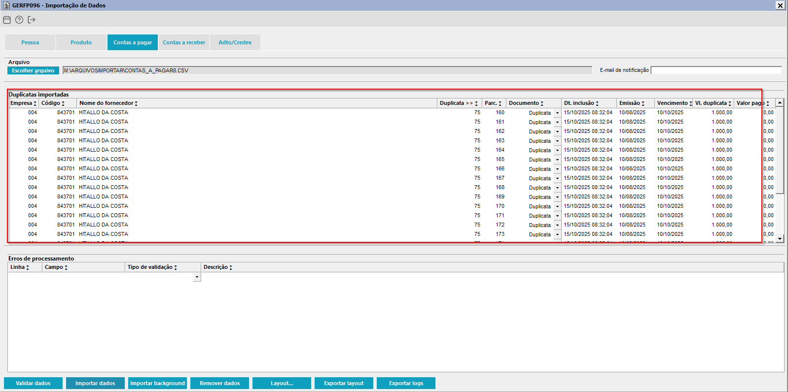Open the Adto/Credev tab
This screenshot has width=788, height=392.
(235, 42)
